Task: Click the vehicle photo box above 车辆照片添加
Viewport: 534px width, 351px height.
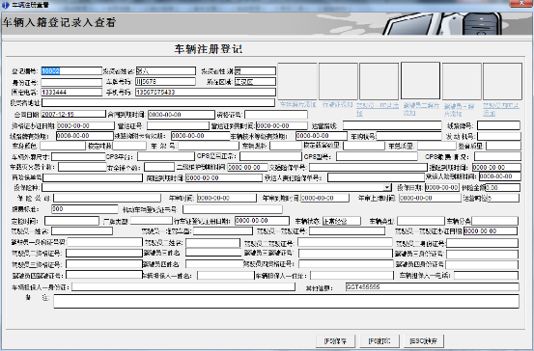Action: click(297, 81)
